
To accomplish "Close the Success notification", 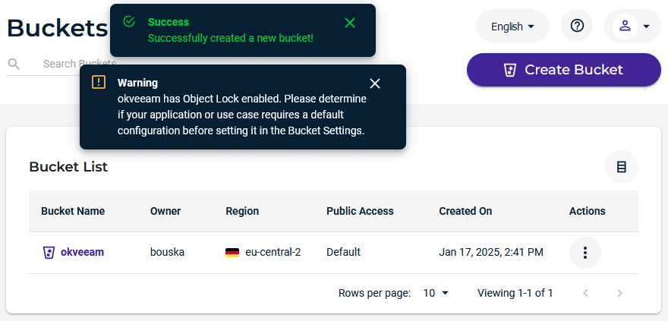I will [x=350, y=23].
